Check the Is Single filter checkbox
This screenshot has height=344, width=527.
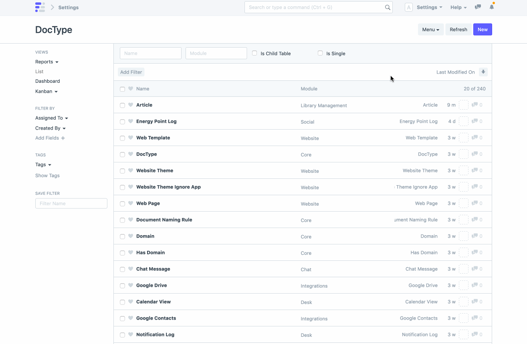[x=320, y=53]
